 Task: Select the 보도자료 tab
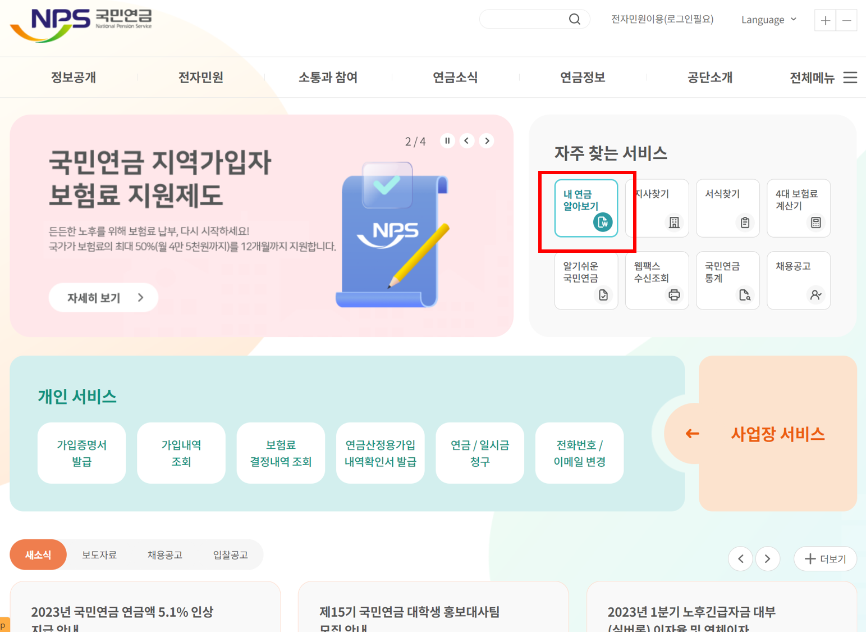99,555
